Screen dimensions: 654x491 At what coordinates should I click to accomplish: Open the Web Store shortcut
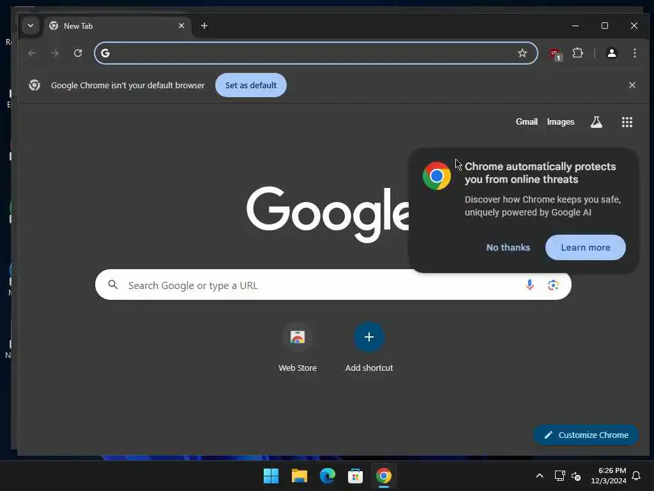298,347
